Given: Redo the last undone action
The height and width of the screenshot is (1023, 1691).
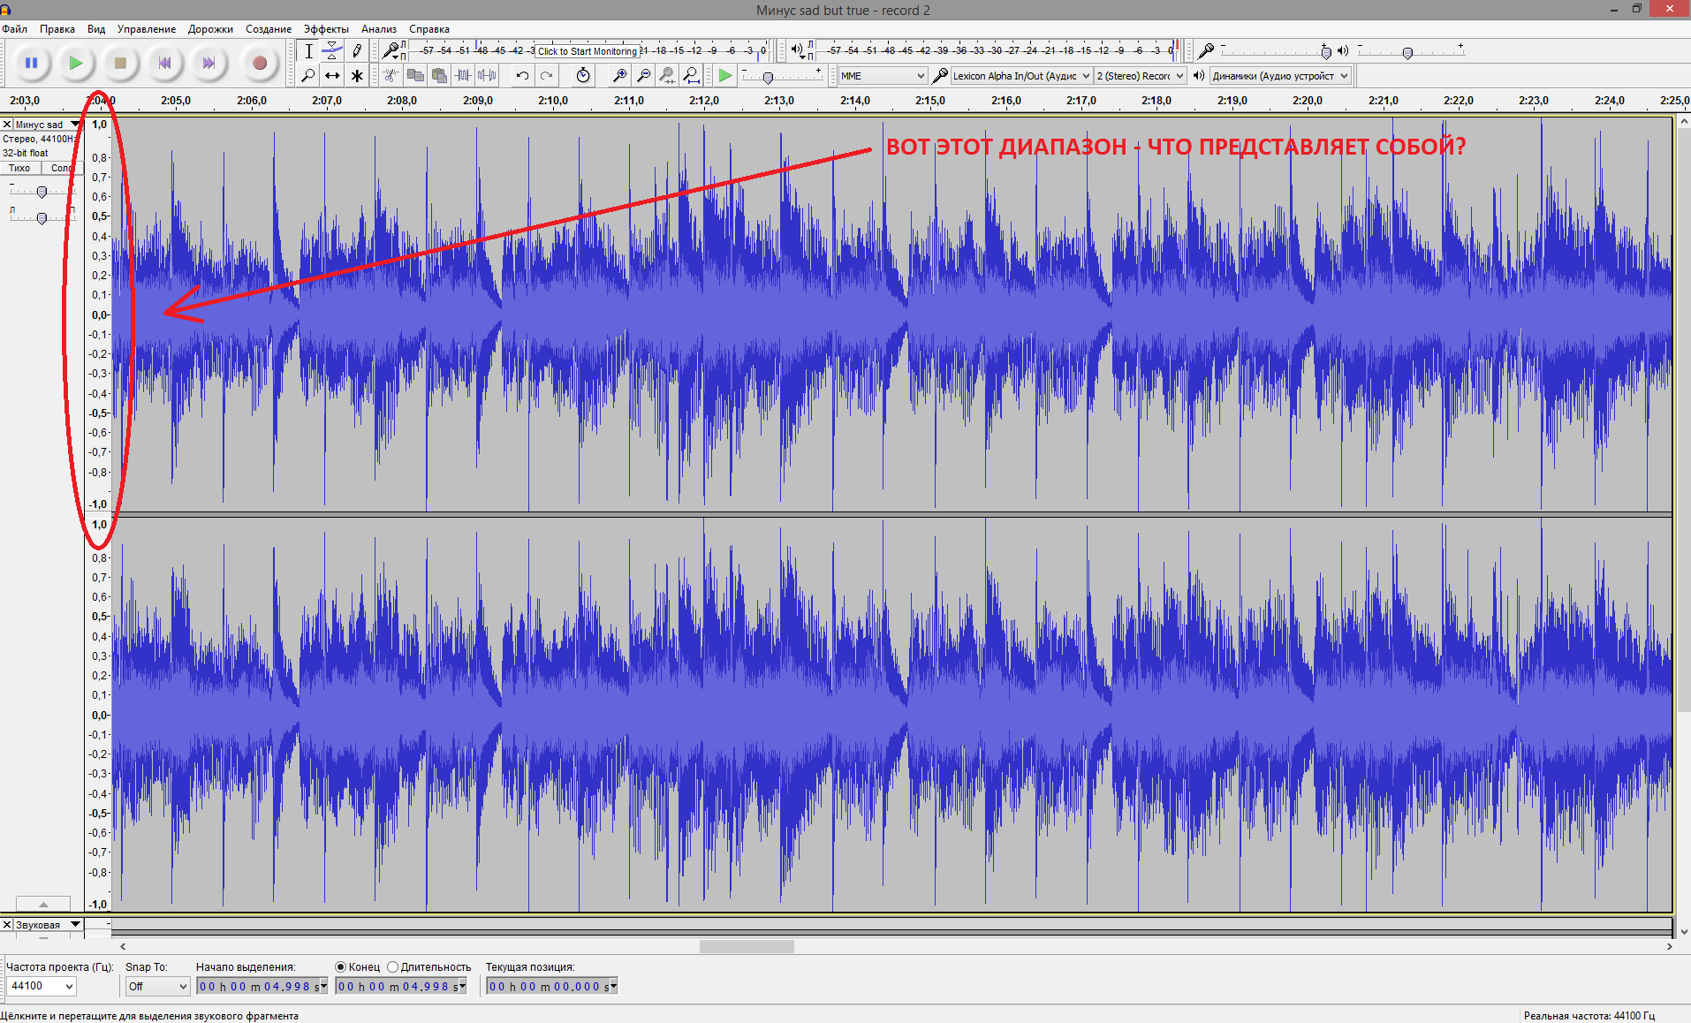Looking at the screenshot, I should pyautogui.click(x=547, y=76).
